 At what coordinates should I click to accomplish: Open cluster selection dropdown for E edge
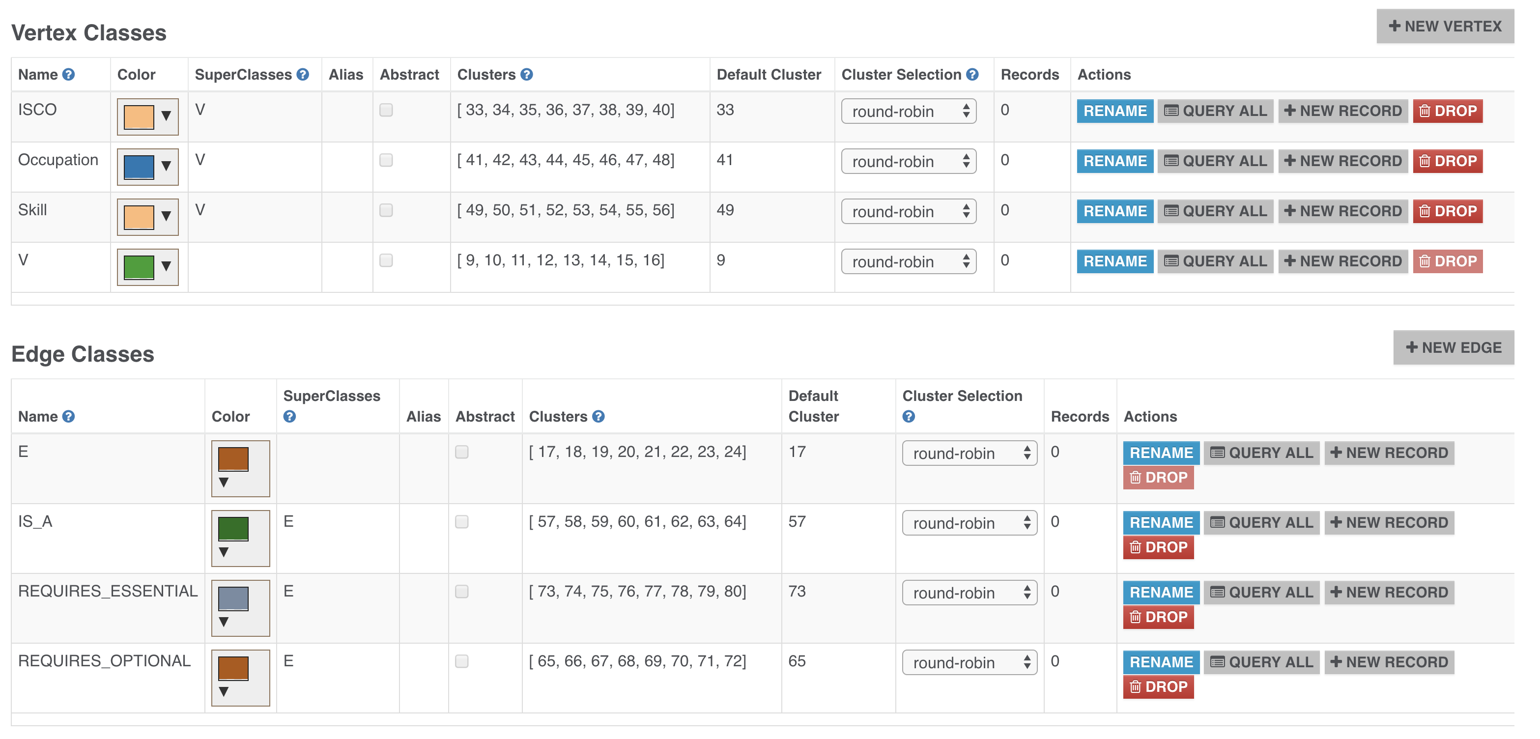tap(970, 453)
